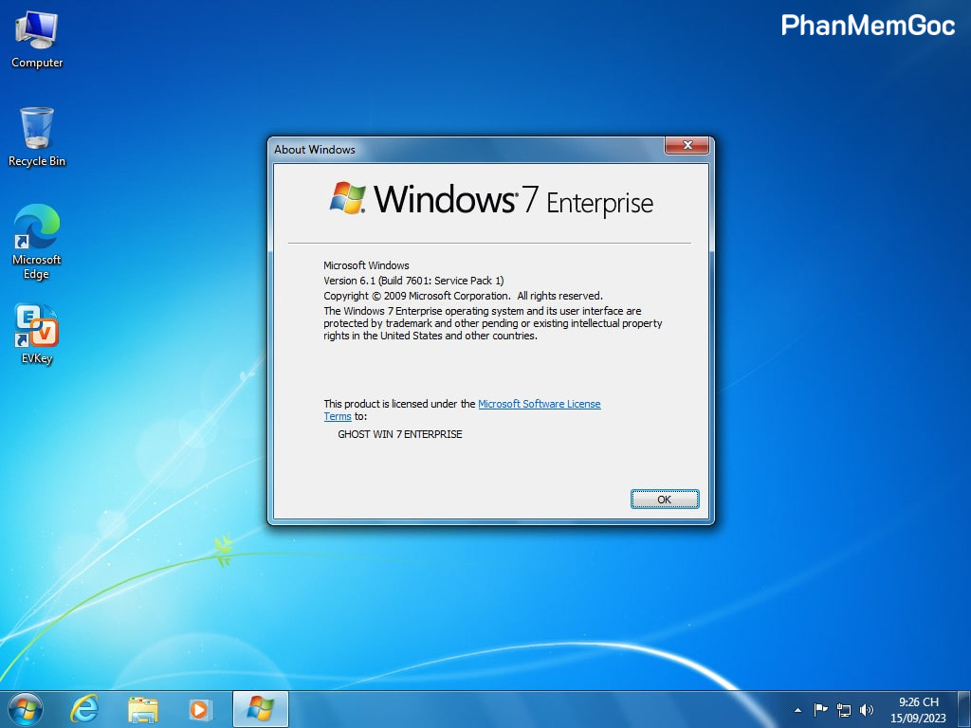Click the Windows flag logo in dialog

[347, 198]
